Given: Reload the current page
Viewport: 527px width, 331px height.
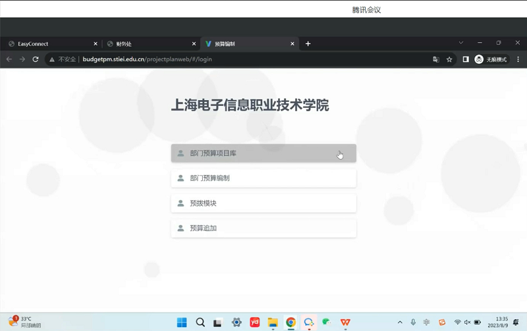Looking at the screenshot, I should [36, 59].
